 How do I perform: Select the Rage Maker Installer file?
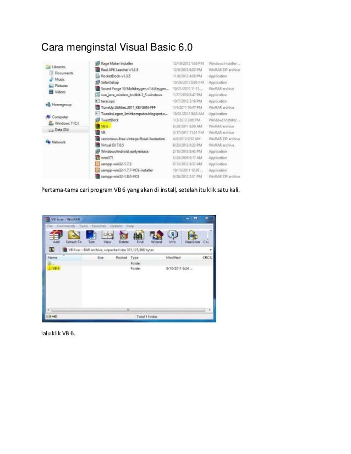coord(114,63)
